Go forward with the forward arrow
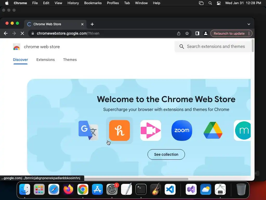Image resolution: width=266 pixels, height=200 pixels. (x=14, y=33)
